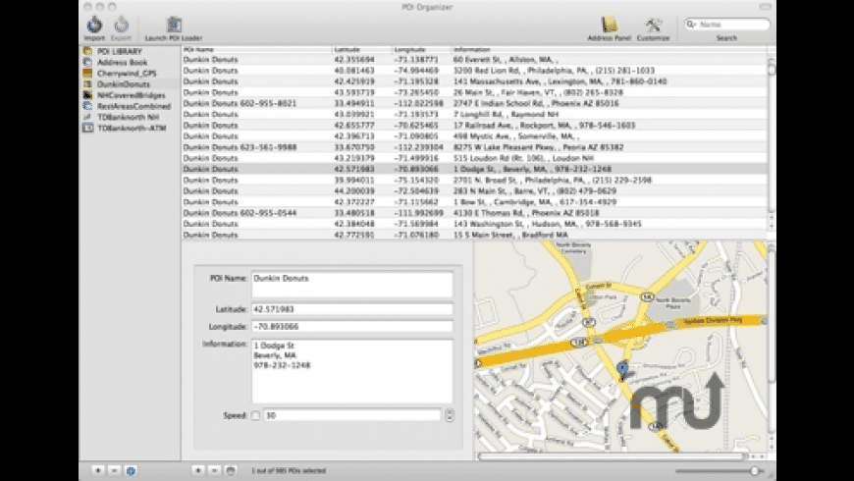
Task: Select row with 515 Loudon Rd, Loudon NH
Action: click(x=474, y=158)
